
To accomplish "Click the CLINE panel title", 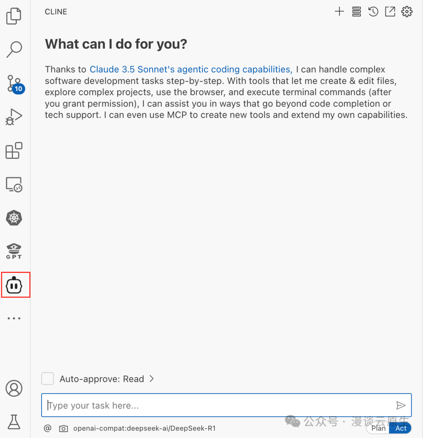I will tap(56, 12).
